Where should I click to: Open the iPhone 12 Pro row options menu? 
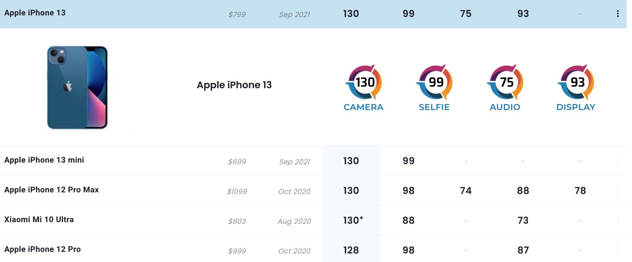[617, 250]
